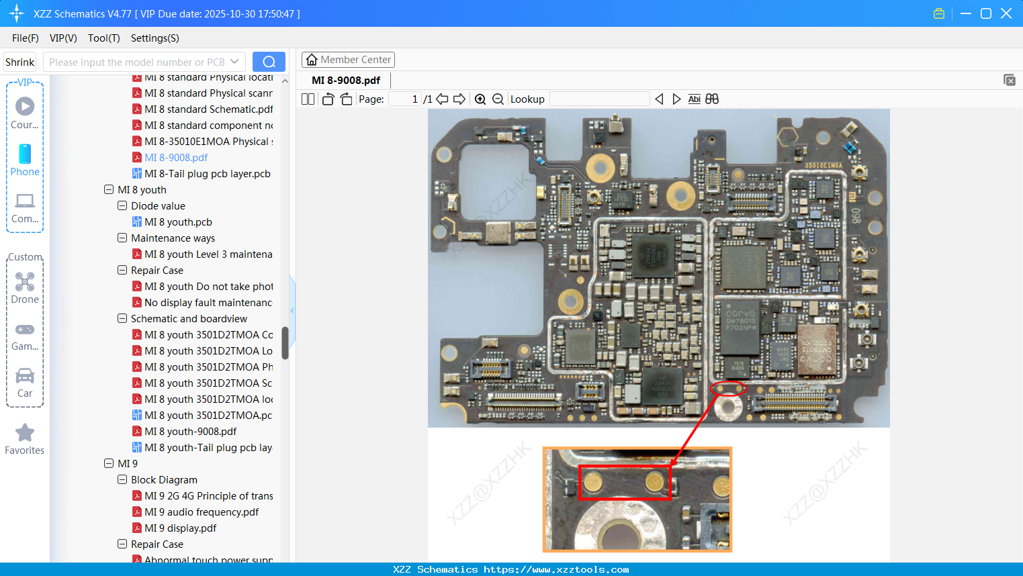The image size is (1023, 576).
Task: Go to the next page arrow
Action: [x=459, y=99]
